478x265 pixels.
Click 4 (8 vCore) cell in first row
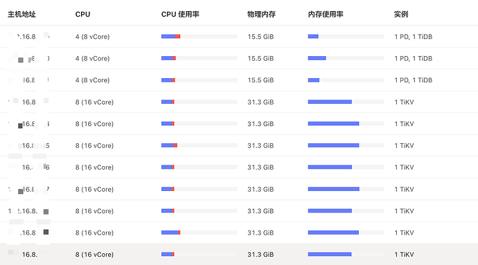tap(92, 37)
